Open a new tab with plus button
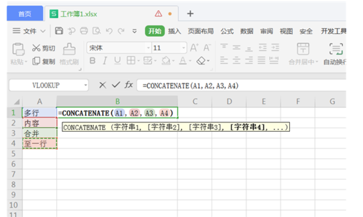This screenshot has height=217, width=363. [190, 13]
